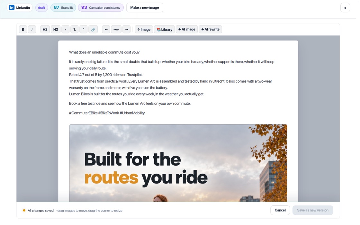Run AI rewrite on the text
Image resolution: width=360 pixels, height=225 pixels.
click(210, 29)
